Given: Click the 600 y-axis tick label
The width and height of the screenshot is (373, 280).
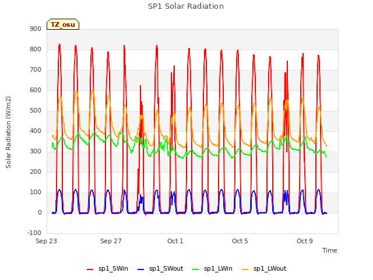Looking at the screenshot, I should pyautogui.click(x=36, y=90).
